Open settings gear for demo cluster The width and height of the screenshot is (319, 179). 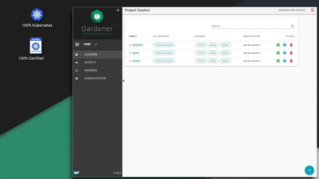[285, 53]
